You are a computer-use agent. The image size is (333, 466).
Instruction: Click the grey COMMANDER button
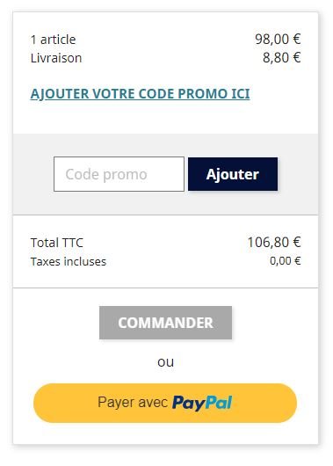pos(165,323)
